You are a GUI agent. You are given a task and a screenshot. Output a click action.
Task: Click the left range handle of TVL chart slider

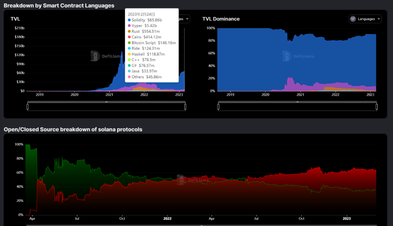point(27,107)
